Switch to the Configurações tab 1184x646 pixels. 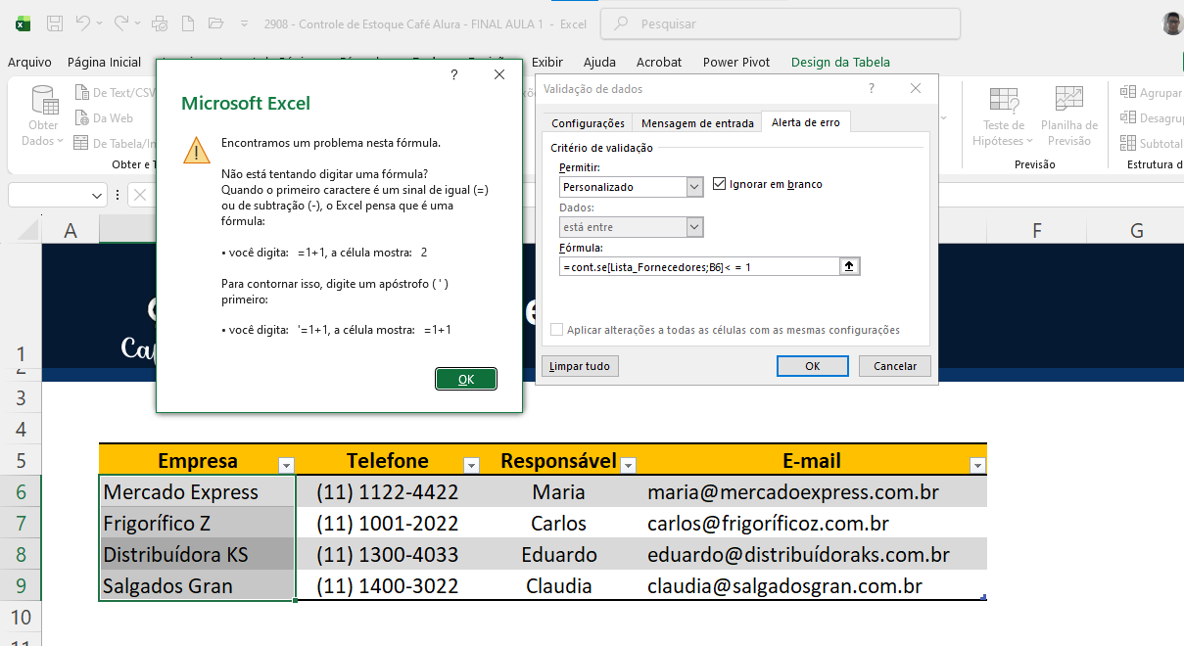pos(588,123)
